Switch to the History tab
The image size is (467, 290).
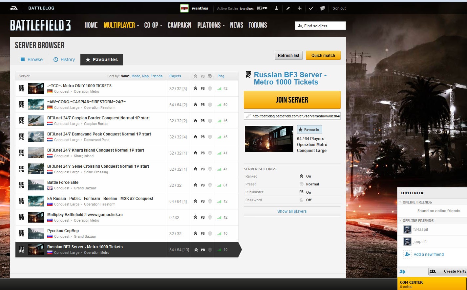tap(64, 60)
